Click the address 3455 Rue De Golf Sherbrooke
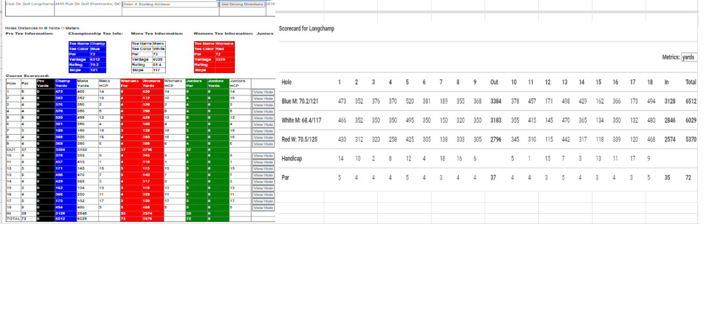The image size is (711, 315). pos(87,4)
